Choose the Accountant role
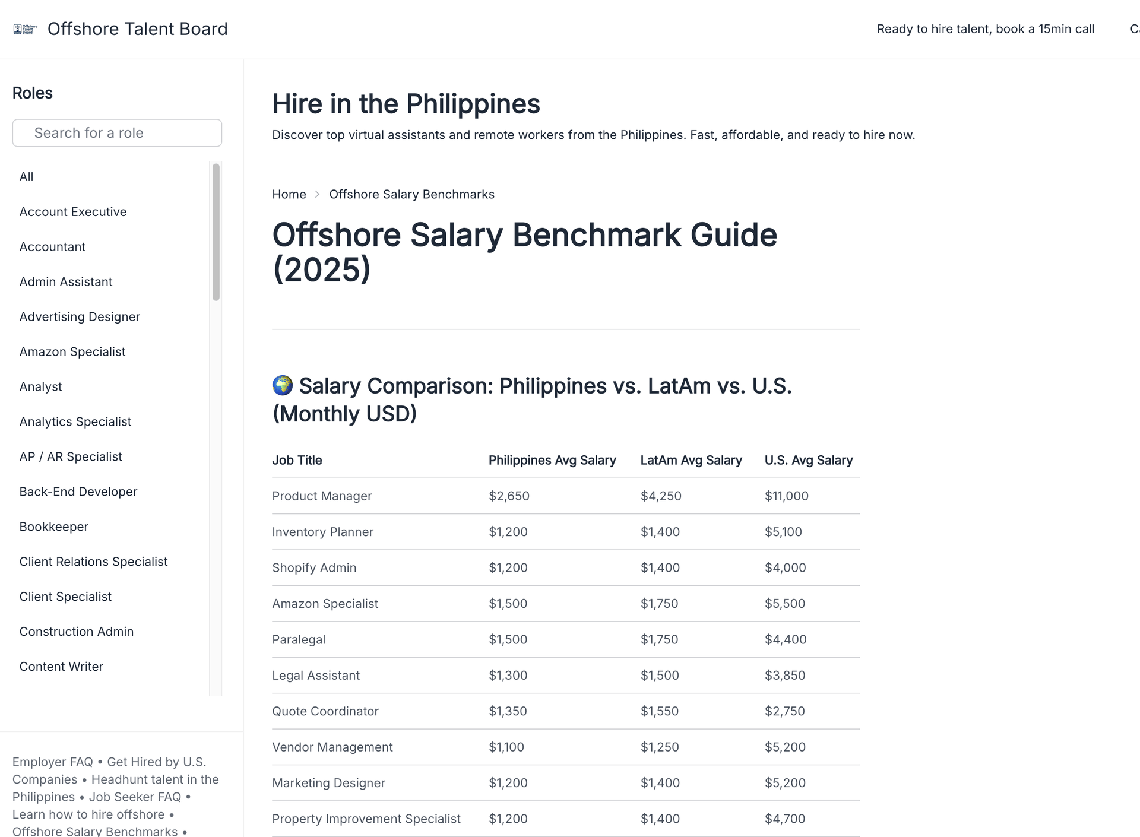This screenshot has height=837, width=1140. tap(52, 247)
